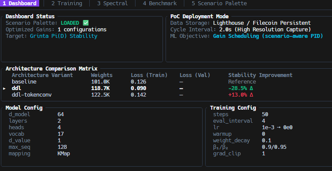Screen dimensions: 332x171
Task: Click the mapping value KMap
Action: pyautogui.click(x=64, y=154)
